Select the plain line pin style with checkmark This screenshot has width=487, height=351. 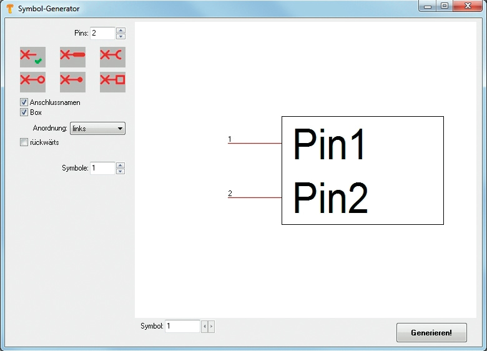pos(32,57)
